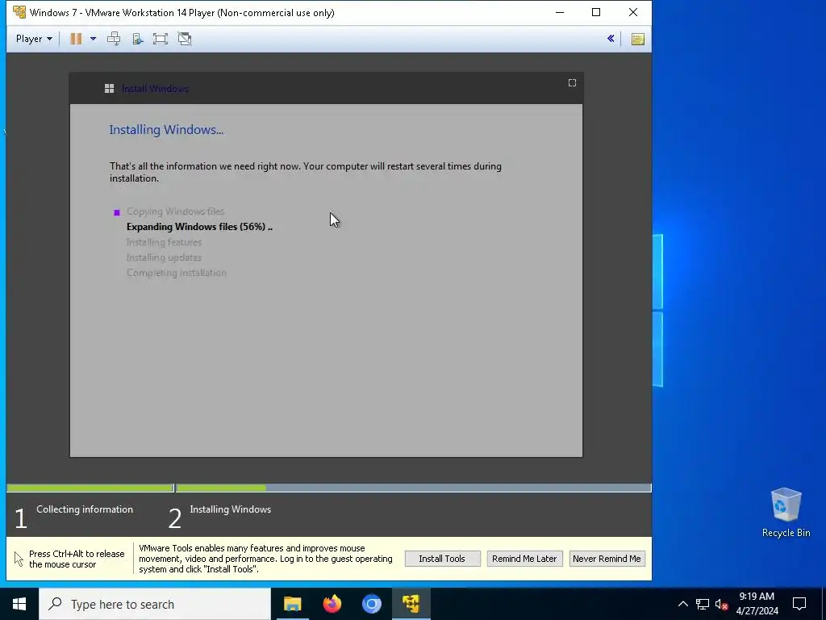Click the VMware Player title bar icon
826x620 pixels.
[x=19, y=12]
